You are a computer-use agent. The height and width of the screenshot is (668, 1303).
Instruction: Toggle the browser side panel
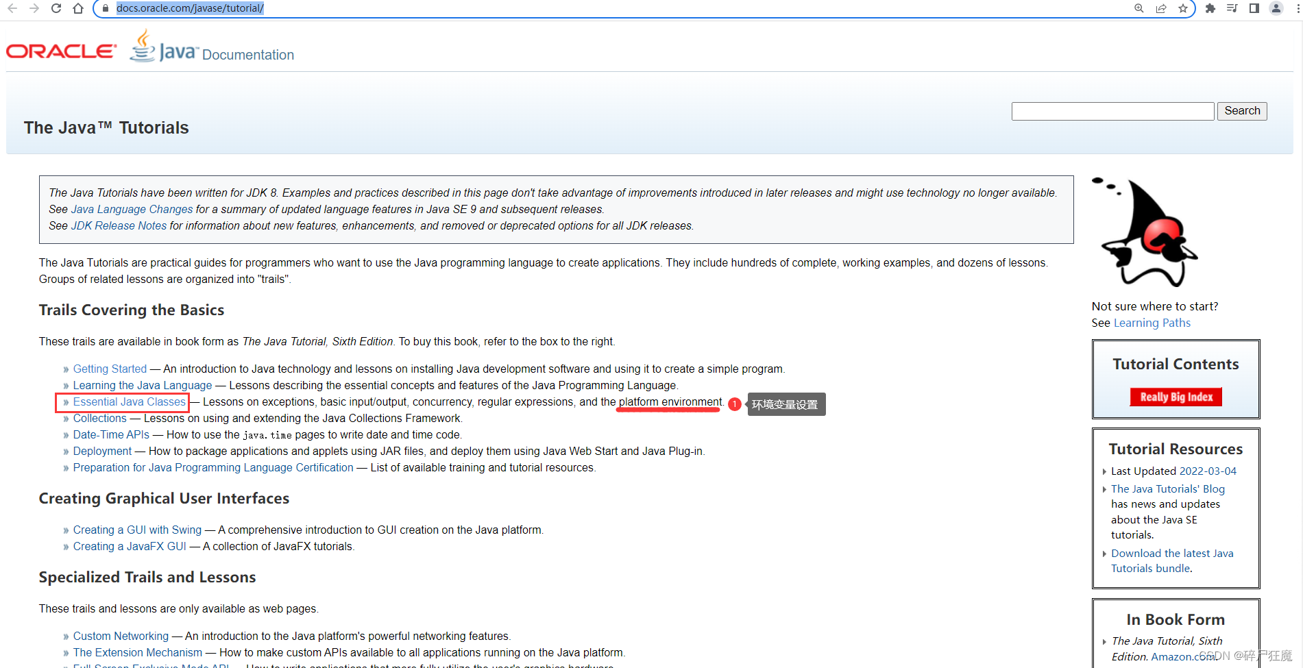click(x=1254, y=8)
